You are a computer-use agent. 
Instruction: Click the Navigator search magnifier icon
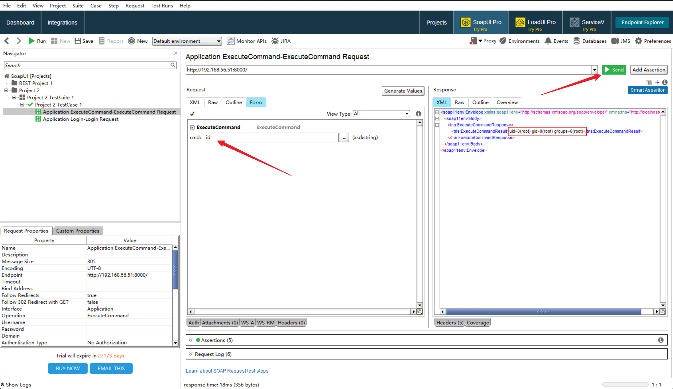coord(173,65)
